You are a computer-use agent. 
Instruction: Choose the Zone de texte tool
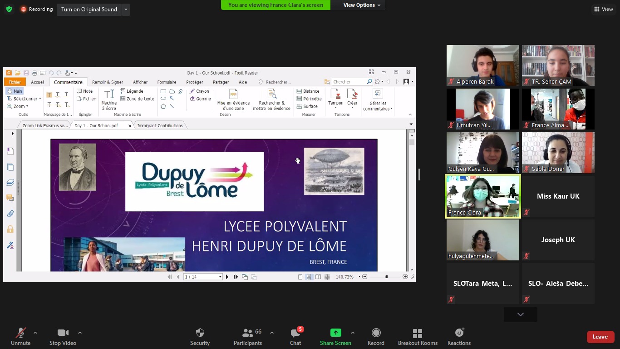[137, 99]
